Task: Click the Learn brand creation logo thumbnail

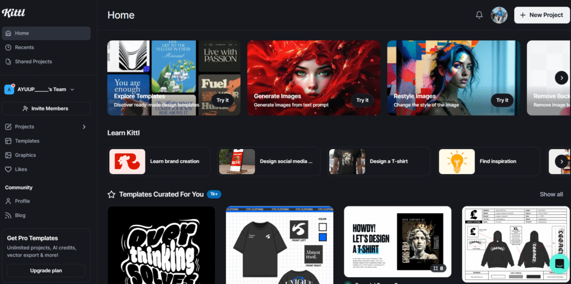Action: (127, 161)
